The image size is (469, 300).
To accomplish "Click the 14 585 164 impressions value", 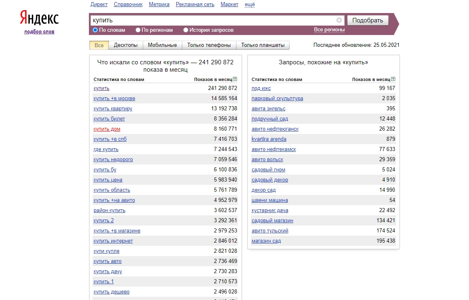I will pos(224,98).
